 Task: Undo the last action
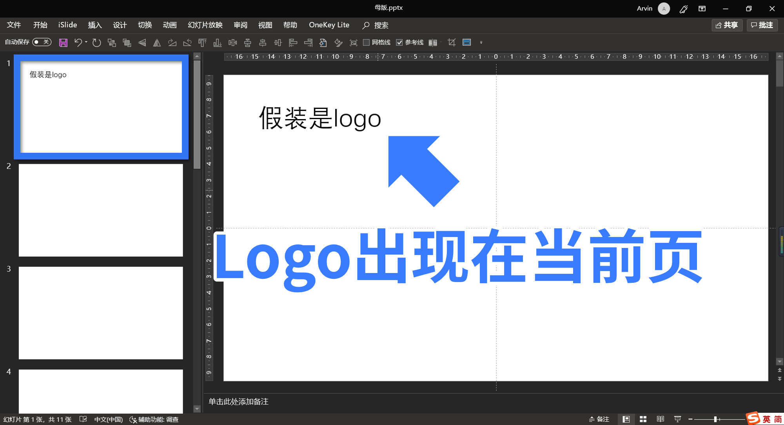(78, 42)
